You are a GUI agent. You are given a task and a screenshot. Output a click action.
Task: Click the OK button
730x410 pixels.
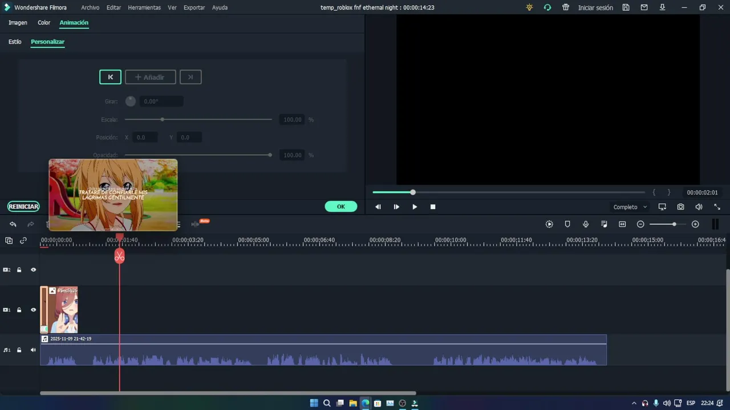click(x=341, y=207)
